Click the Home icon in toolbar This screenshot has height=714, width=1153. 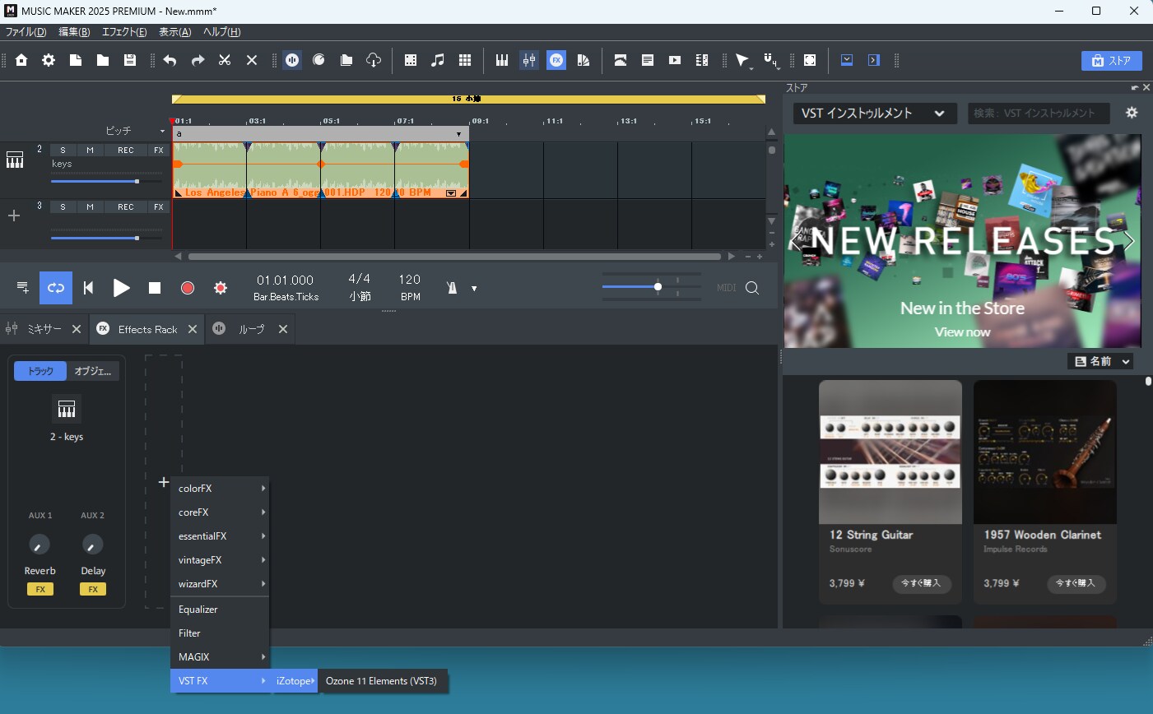point(21,60)
